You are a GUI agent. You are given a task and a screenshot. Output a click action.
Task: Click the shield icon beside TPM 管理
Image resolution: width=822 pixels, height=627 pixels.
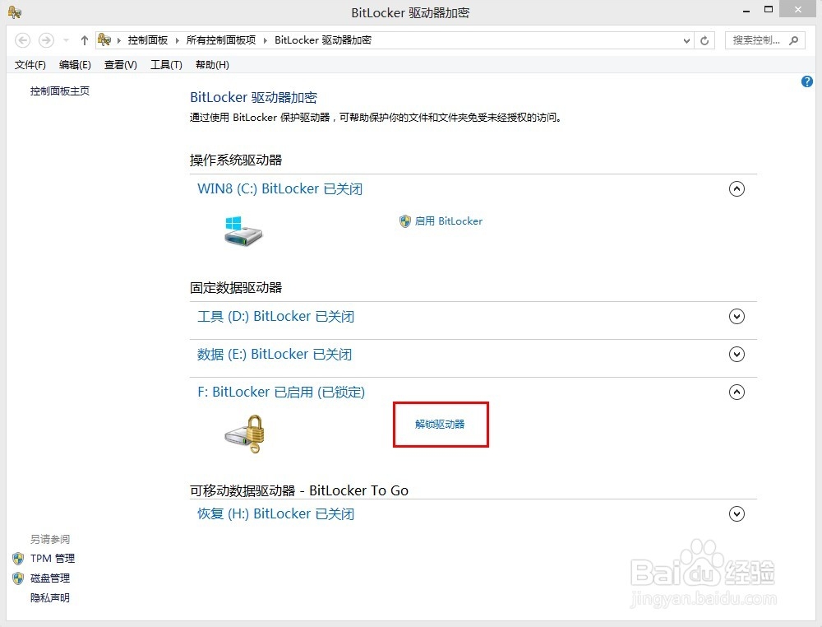pyautogui.click(x=18, y=558)
